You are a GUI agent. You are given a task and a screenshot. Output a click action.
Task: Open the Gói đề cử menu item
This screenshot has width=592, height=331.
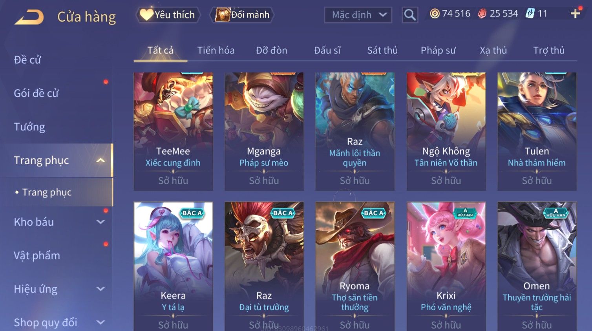tap(36, 93)
